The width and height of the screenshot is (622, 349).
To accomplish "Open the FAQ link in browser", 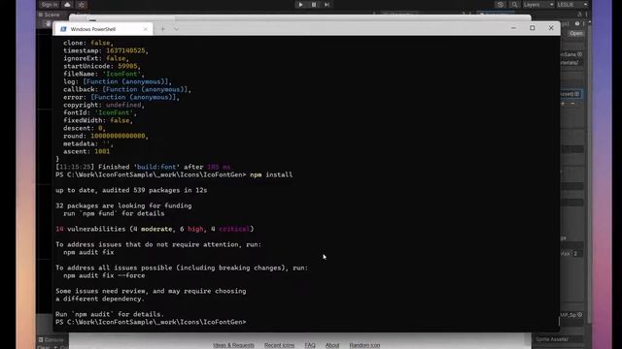I will (x=310, y=345).
